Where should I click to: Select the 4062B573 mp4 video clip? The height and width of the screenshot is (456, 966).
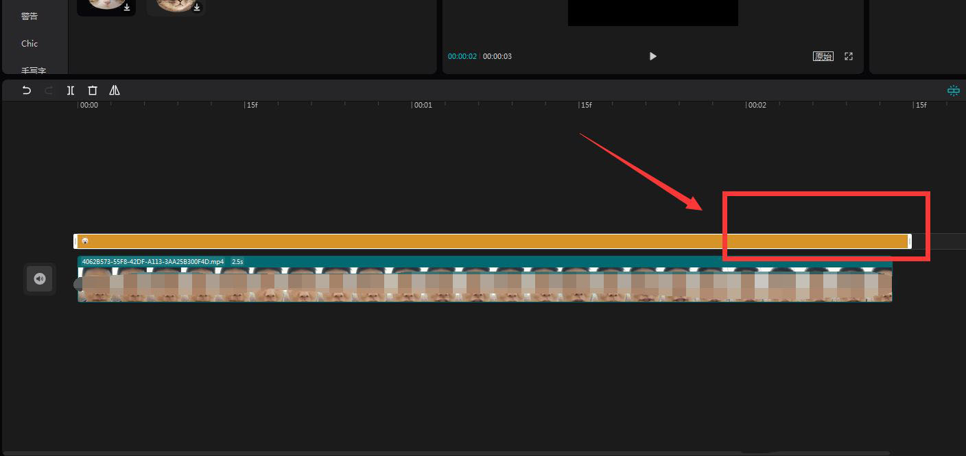[485, 279]
